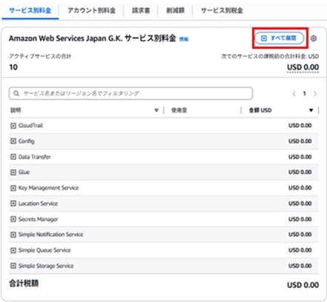
Task: Click the Location Service USD 0.00 amount
Action: 300,204
